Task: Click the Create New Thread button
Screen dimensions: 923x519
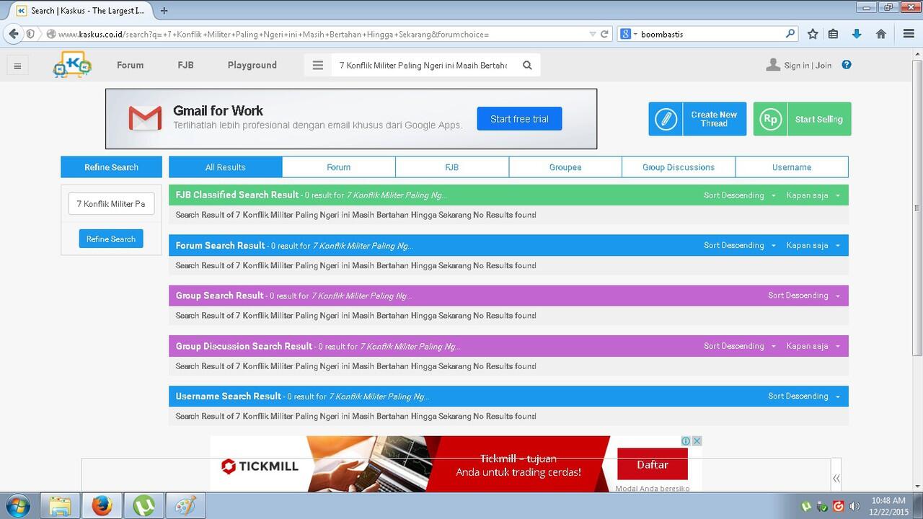Action: coord(697,119)
